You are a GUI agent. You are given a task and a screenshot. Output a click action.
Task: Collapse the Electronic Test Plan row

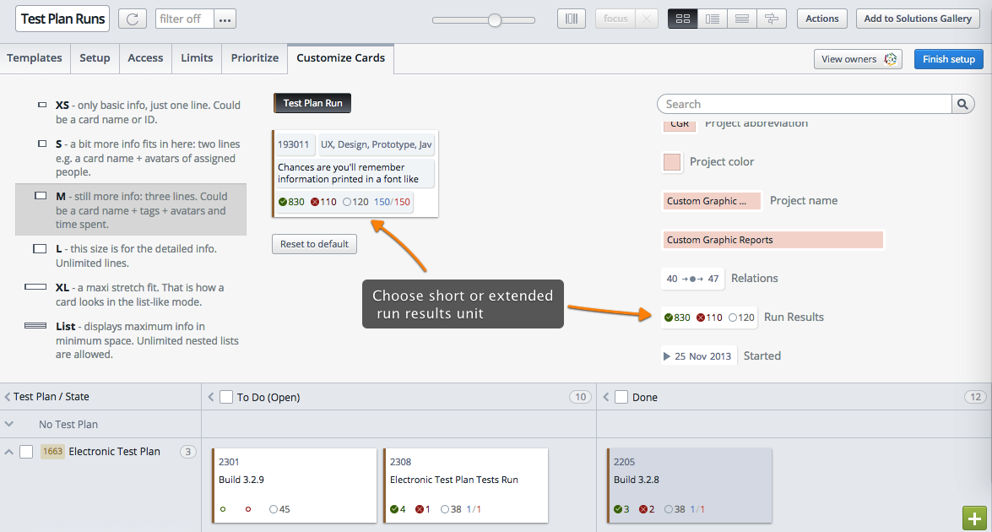tap(8, 451)
